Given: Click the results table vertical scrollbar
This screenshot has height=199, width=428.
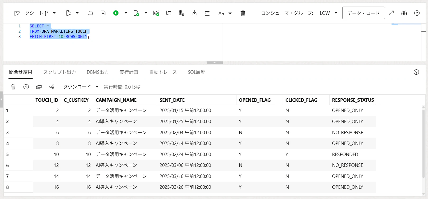Looking at the screenshot, I should (x=423, y=144).
